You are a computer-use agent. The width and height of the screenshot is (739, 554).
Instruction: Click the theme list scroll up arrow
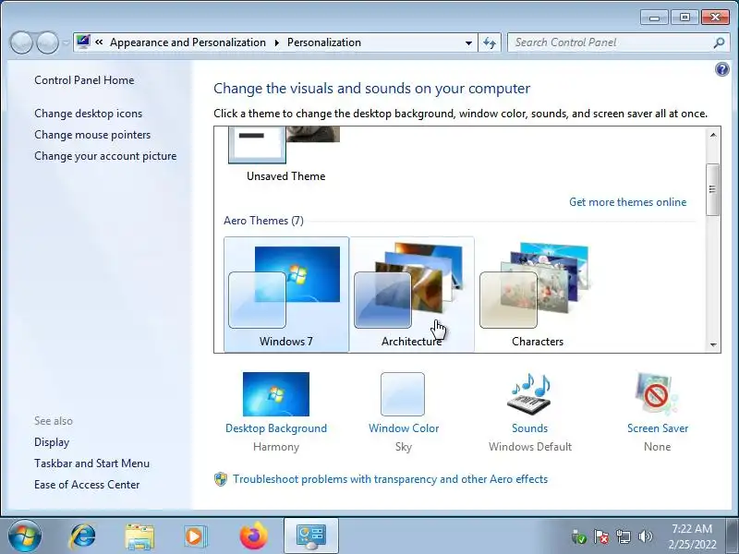point(712,135)
